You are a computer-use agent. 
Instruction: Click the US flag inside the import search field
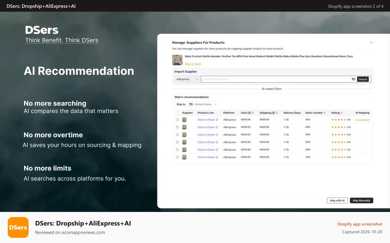coord(354,79)
